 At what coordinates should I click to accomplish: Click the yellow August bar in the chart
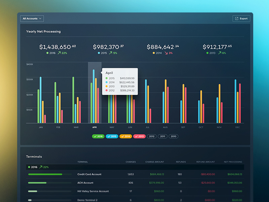click(165, 101)
